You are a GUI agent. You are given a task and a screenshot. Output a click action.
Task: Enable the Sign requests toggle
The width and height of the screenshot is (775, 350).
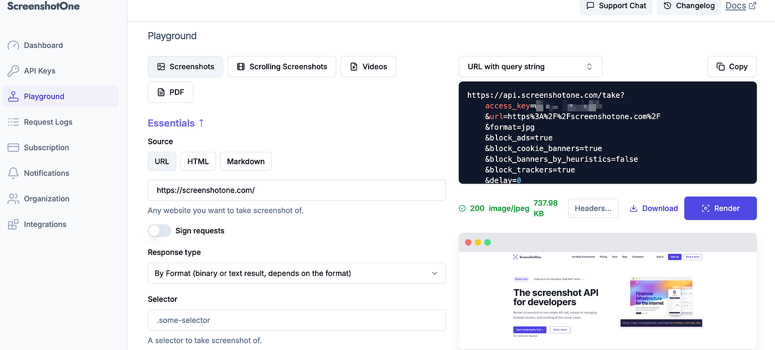click(159, 231)
